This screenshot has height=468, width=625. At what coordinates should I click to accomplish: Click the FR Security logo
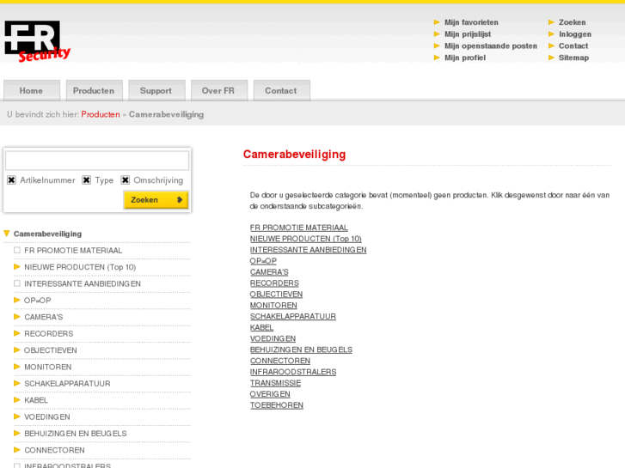coord(36,41)
